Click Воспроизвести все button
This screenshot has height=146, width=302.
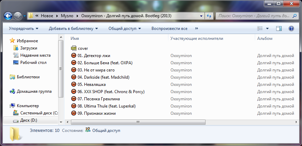[x=169, y=29]
